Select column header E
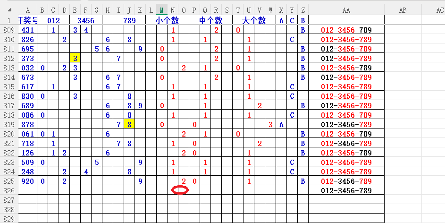445x223 pixels. (x=75, y=10)
